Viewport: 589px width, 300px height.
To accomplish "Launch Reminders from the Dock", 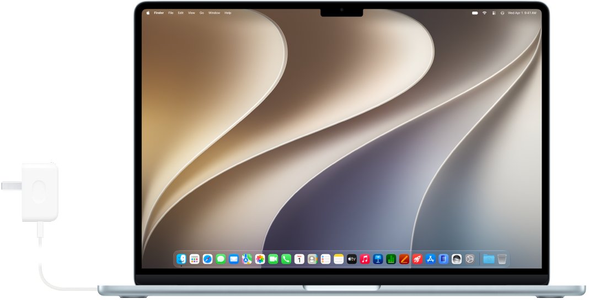I will [326, 259].
